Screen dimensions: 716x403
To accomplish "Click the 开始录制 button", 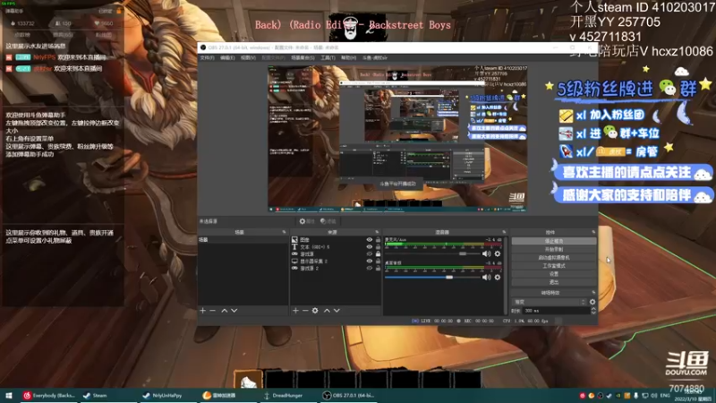I will (554, 250).
